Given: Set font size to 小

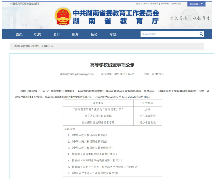Looking at the screenshot, I should tap(160, 74).
